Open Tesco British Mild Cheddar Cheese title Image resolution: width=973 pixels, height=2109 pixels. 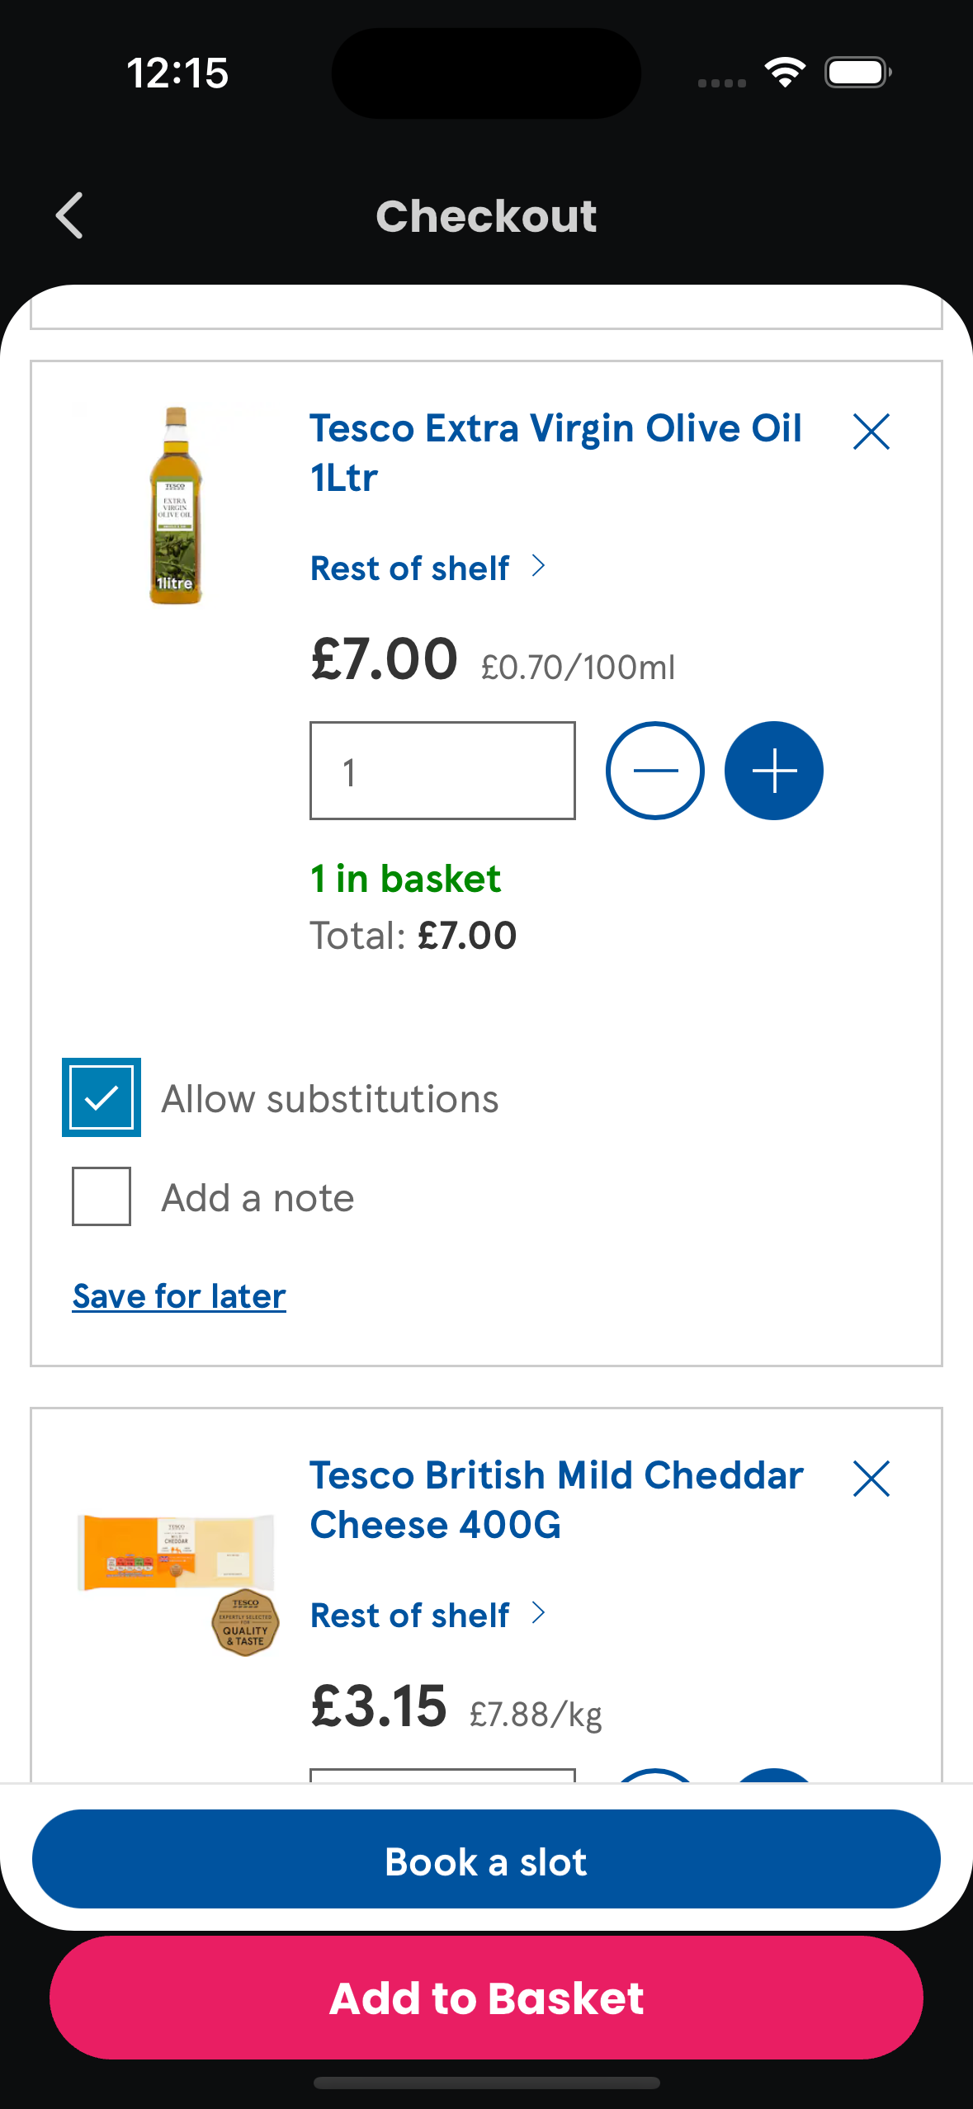555,1499
